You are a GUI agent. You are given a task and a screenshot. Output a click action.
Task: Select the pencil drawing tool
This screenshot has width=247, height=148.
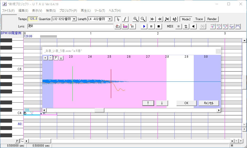[x=125, y=19]
